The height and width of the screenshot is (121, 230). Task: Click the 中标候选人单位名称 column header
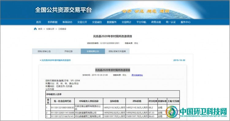point(89,101)
